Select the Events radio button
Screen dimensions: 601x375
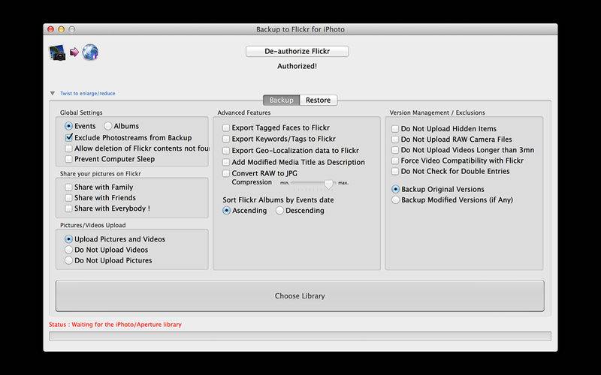(68, 126)
